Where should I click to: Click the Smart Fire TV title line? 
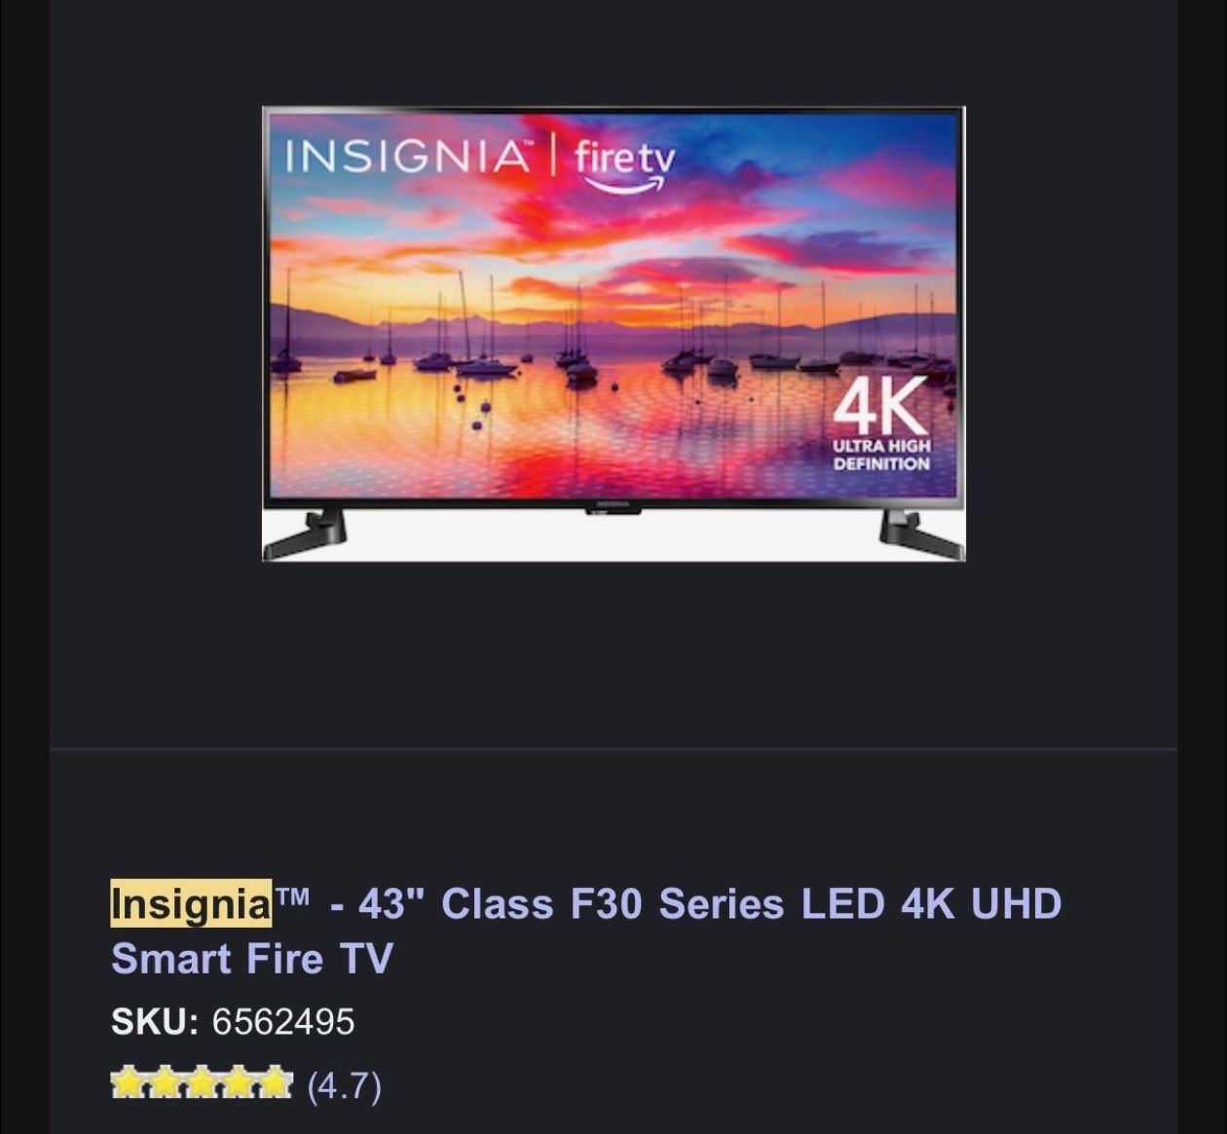(252, 959)
